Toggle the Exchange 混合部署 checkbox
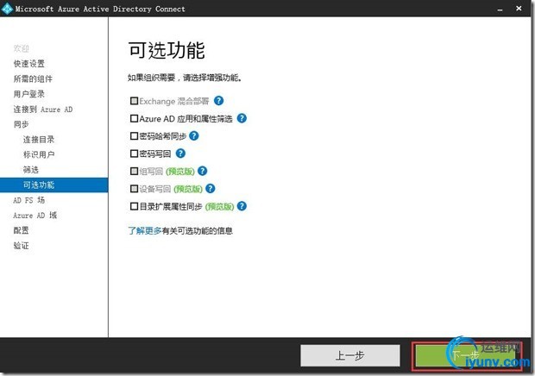This screenshot has height=376, width=535. pos(134,101)
